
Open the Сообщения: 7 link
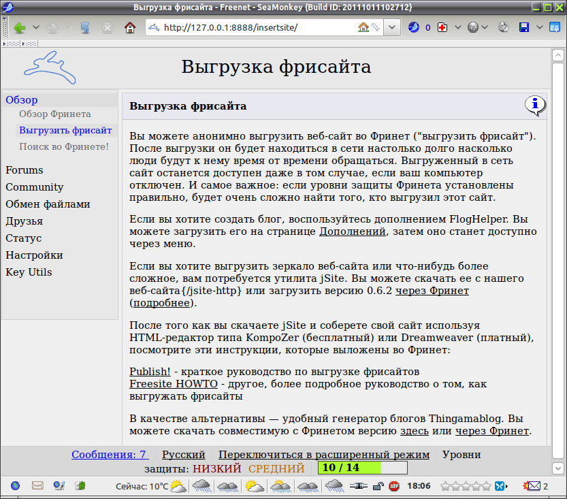[110, 455]
